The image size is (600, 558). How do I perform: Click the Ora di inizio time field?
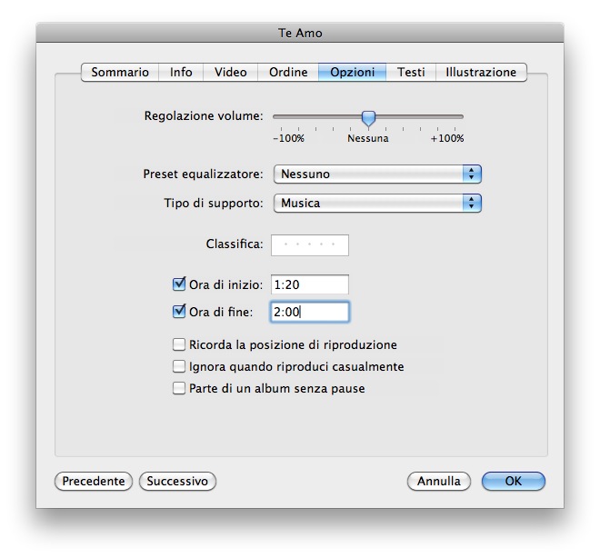click(x=310, y=284)
